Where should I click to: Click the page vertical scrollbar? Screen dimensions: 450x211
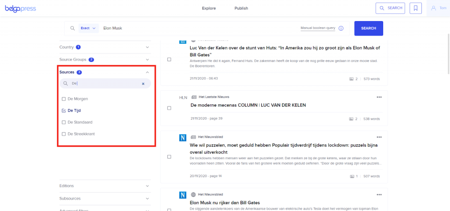[x=449, y=54]
